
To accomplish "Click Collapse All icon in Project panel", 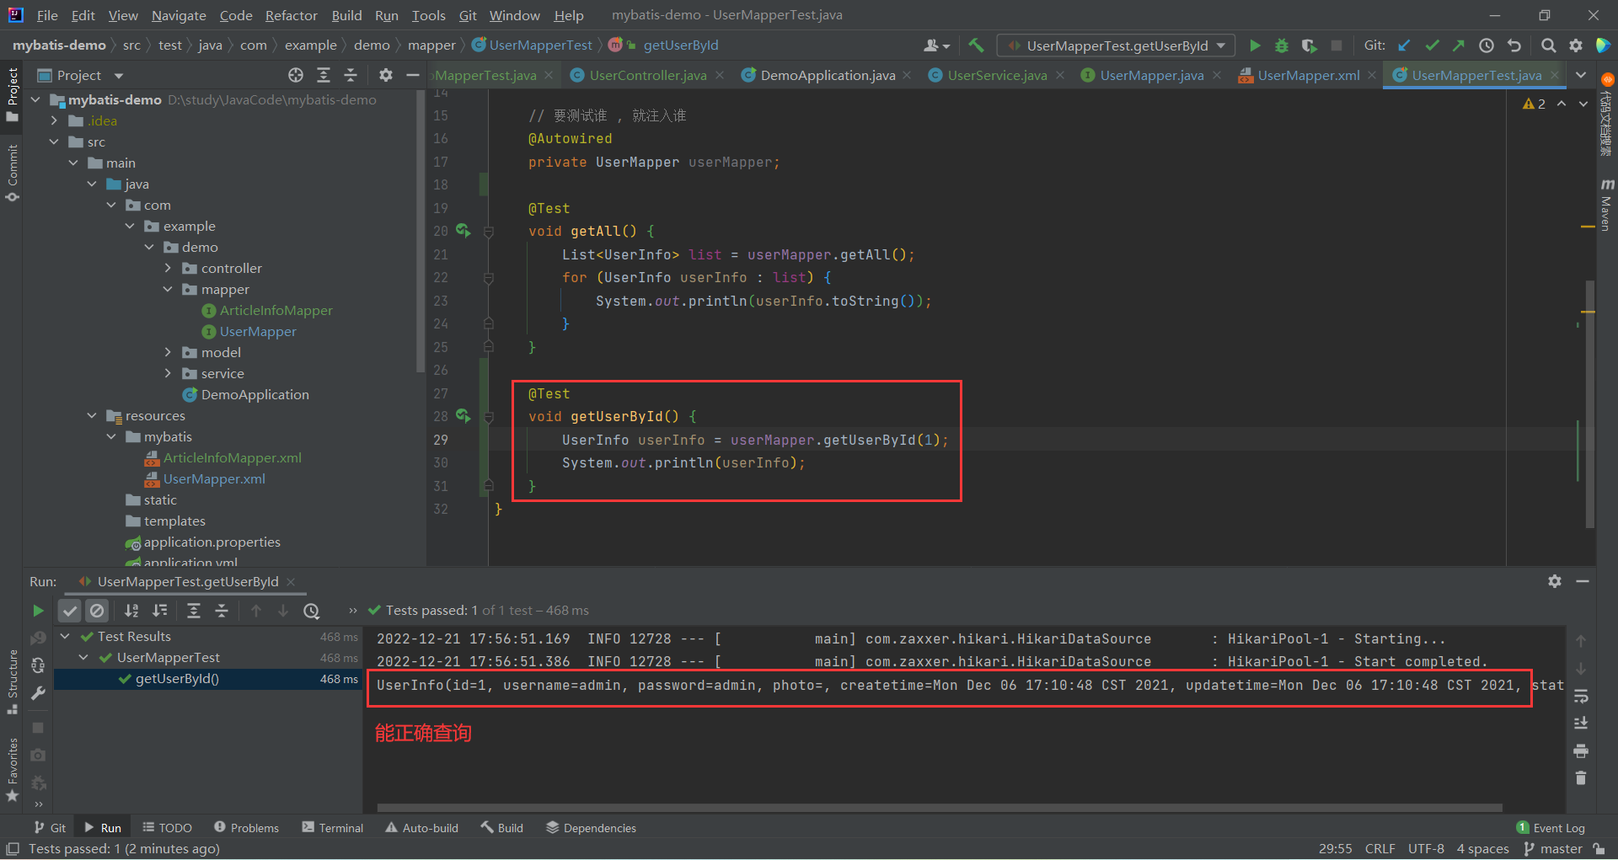I will pos(351,75).
